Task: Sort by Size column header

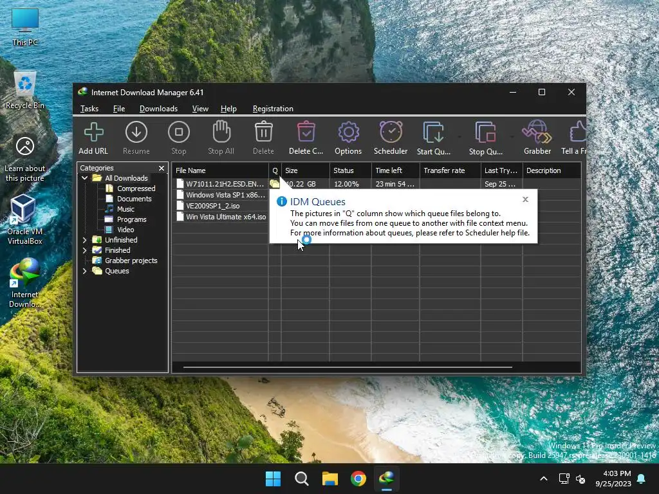Action: (x=306, y=170)
